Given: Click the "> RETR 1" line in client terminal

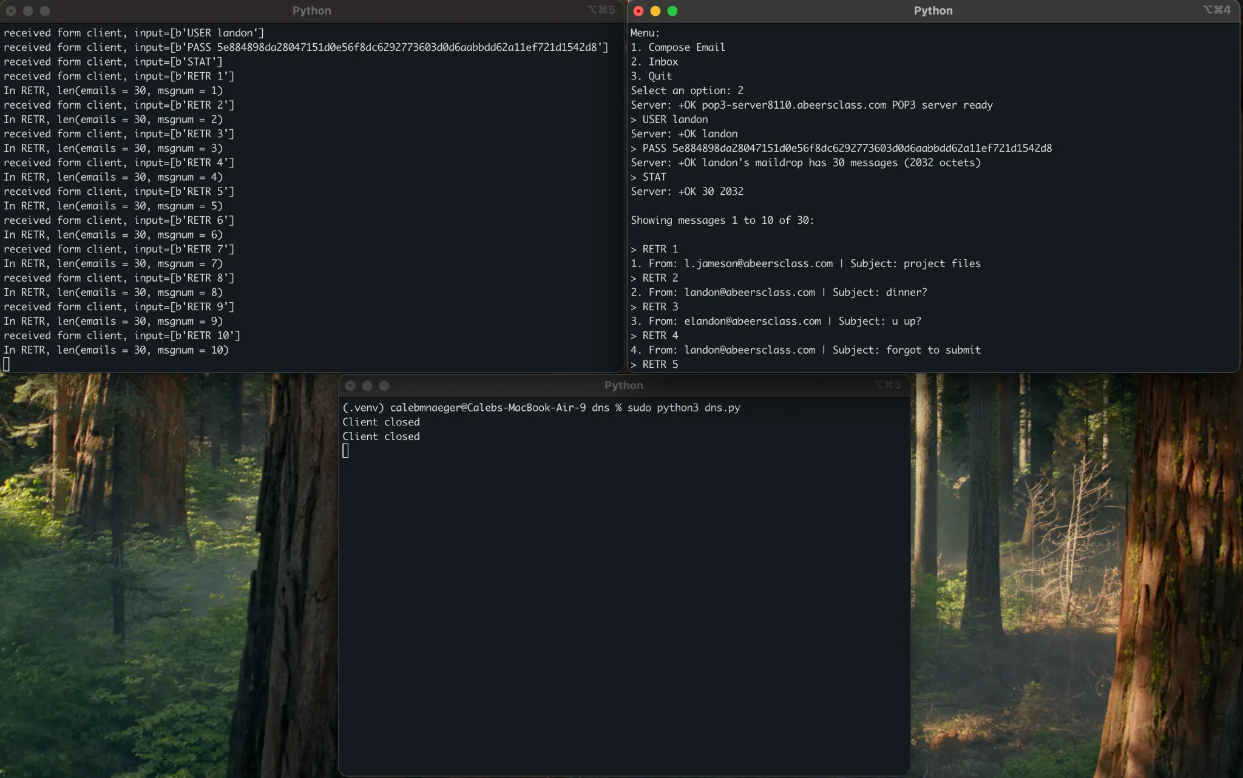Looking at the screenshot, I should [654, 249].
